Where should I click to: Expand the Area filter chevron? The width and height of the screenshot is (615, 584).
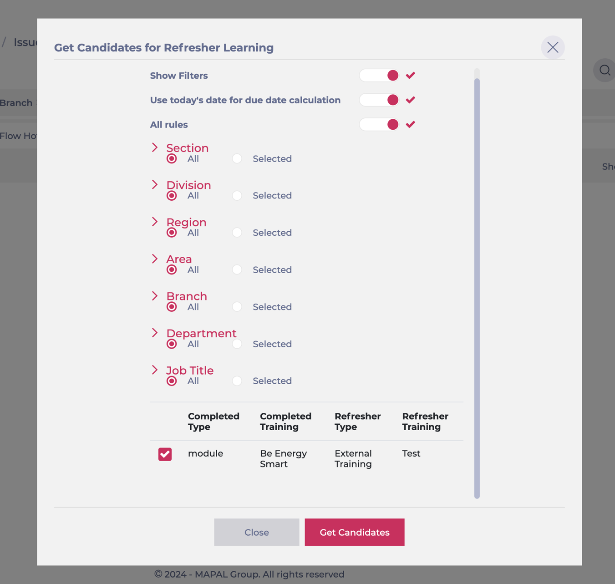[155, 259]
